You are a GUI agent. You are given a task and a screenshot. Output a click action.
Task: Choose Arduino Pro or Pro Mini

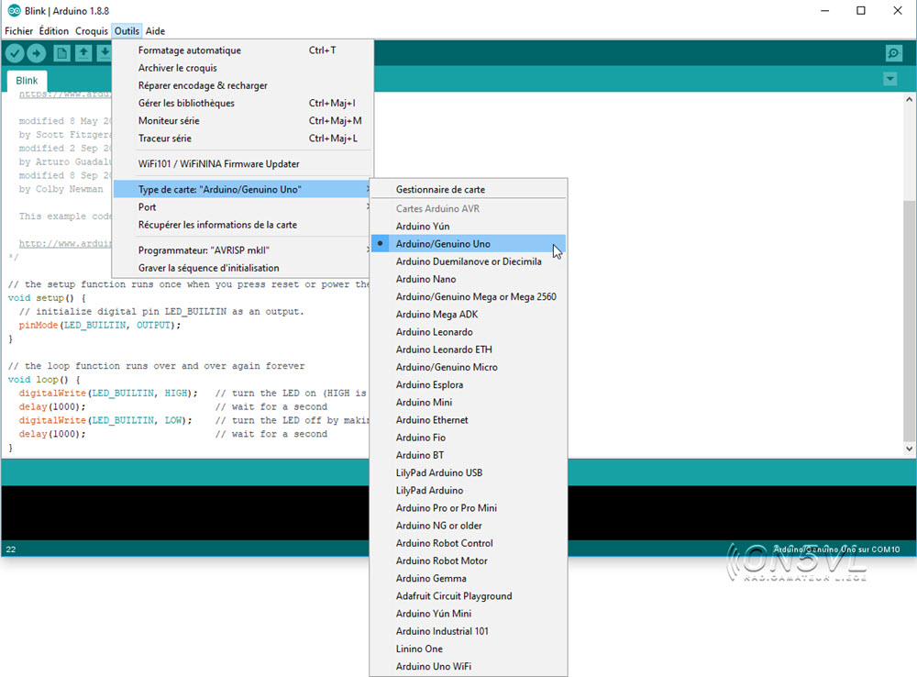[469, 507]
